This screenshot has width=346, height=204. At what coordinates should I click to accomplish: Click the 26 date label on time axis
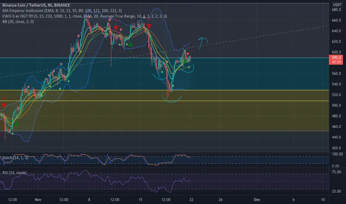(x=221, y=200)
